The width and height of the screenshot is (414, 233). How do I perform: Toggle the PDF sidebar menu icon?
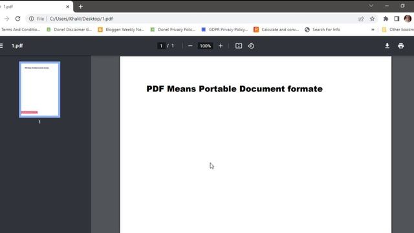(x=1, y=46)
